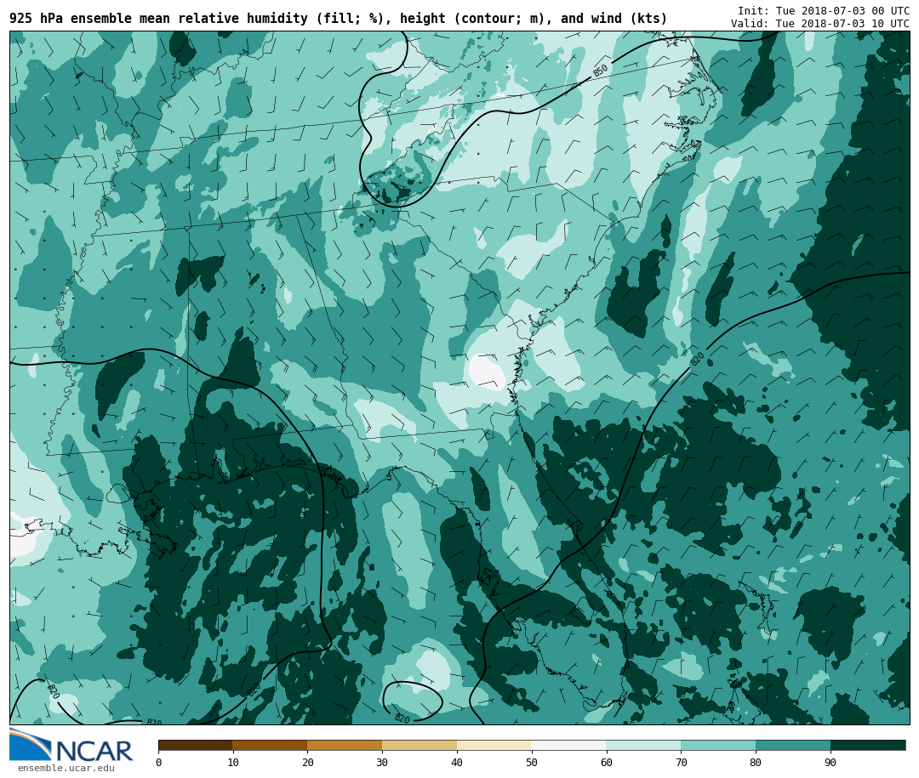
Task: Click the NCAR logo
Action: pyautogui.click(x=71, y=746)
